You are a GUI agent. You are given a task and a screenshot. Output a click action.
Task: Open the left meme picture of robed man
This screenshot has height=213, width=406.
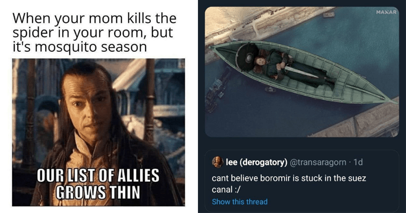tap(98, 132)
